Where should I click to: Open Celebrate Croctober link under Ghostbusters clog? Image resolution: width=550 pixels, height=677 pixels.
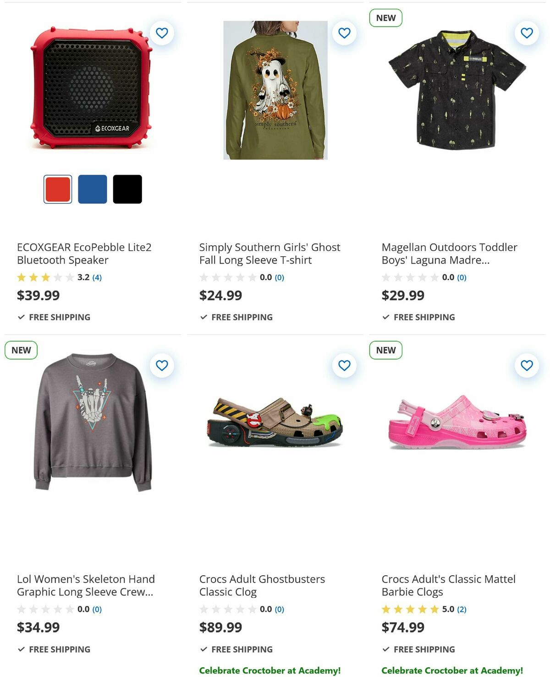(x=270, y=670)
